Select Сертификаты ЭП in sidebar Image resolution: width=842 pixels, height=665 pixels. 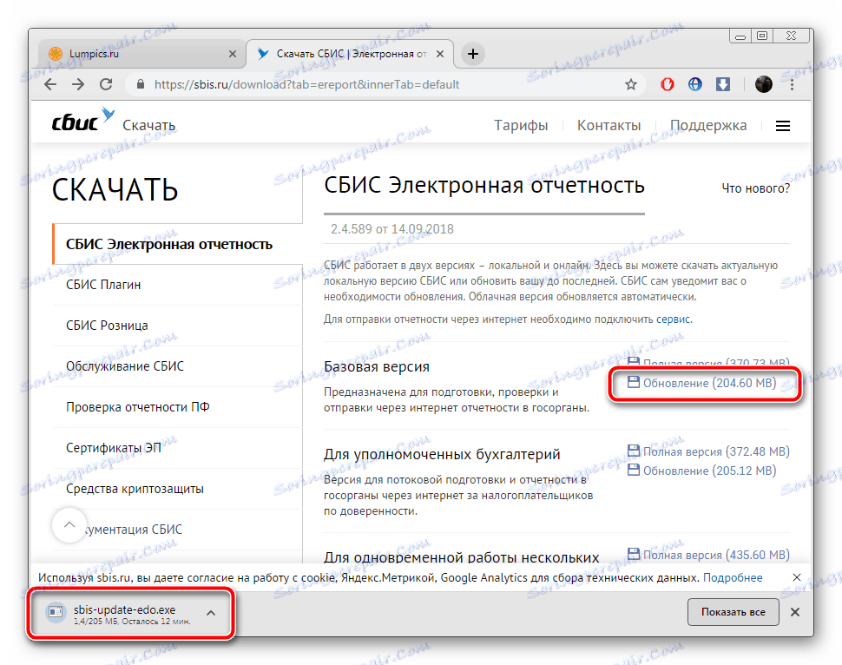177,448
